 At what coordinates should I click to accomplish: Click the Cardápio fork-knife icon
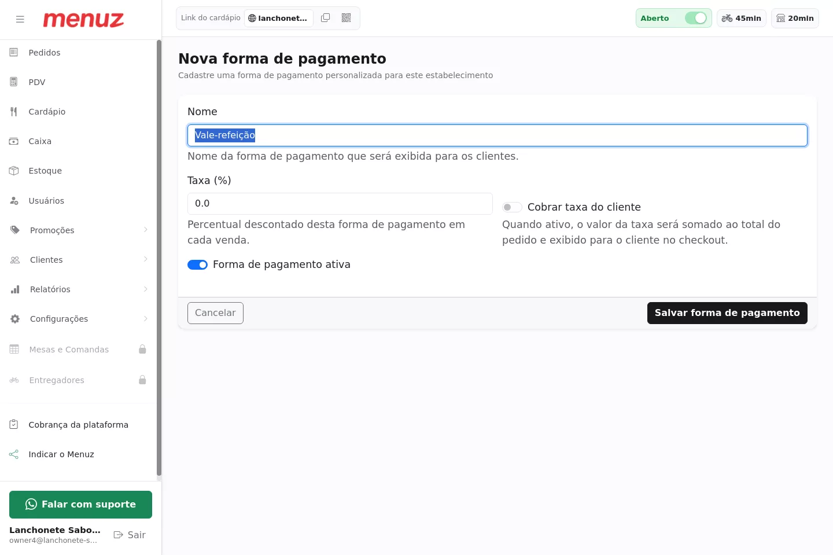[14, 112]
